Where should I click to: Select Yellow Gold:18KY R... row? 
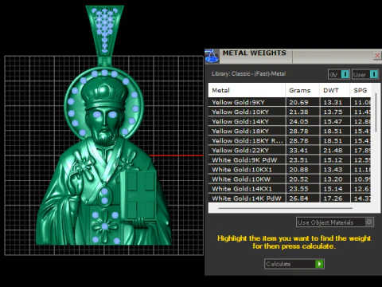tap(290, 140)
